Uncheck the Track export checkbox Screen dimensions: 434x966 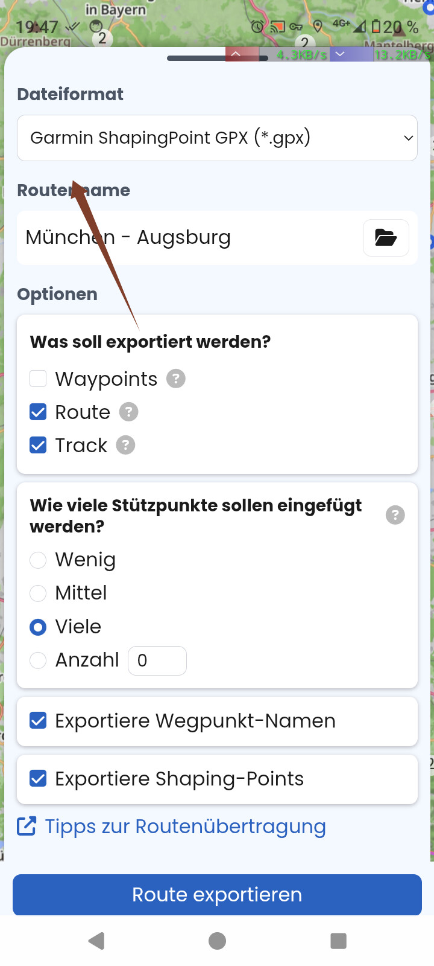[38, 446]
